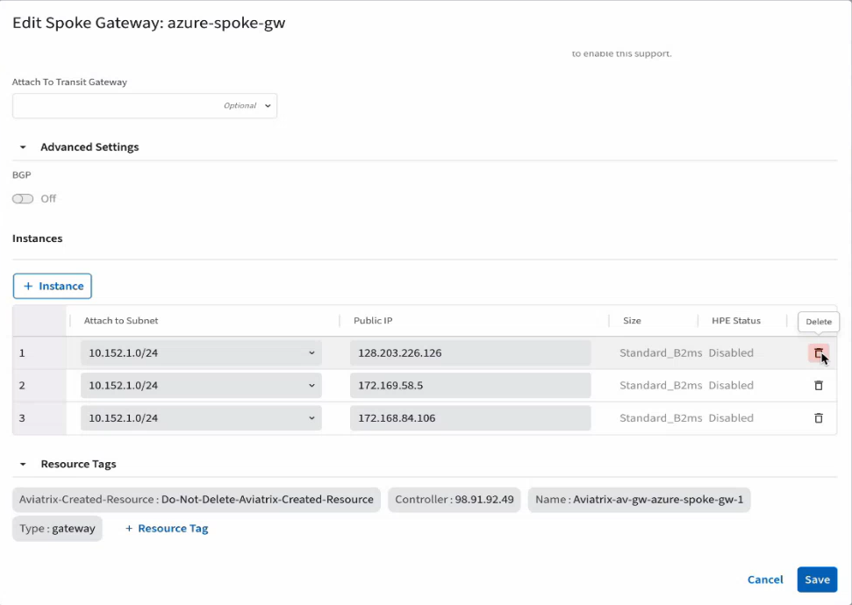852x605 pixels.
Task: Select the 172.168.84.106 Public IP field
Action: [x=469, y=418]
